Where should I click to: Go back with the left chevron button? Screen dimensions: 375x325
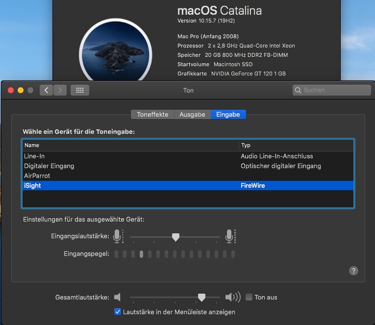(x=46, y=90)
